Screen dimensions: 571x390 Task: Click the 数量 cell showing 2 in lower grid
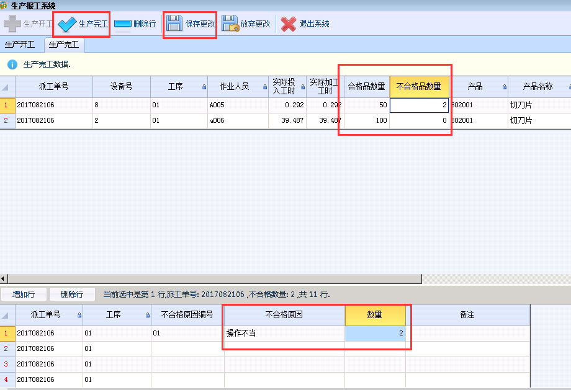click(375, 334)
